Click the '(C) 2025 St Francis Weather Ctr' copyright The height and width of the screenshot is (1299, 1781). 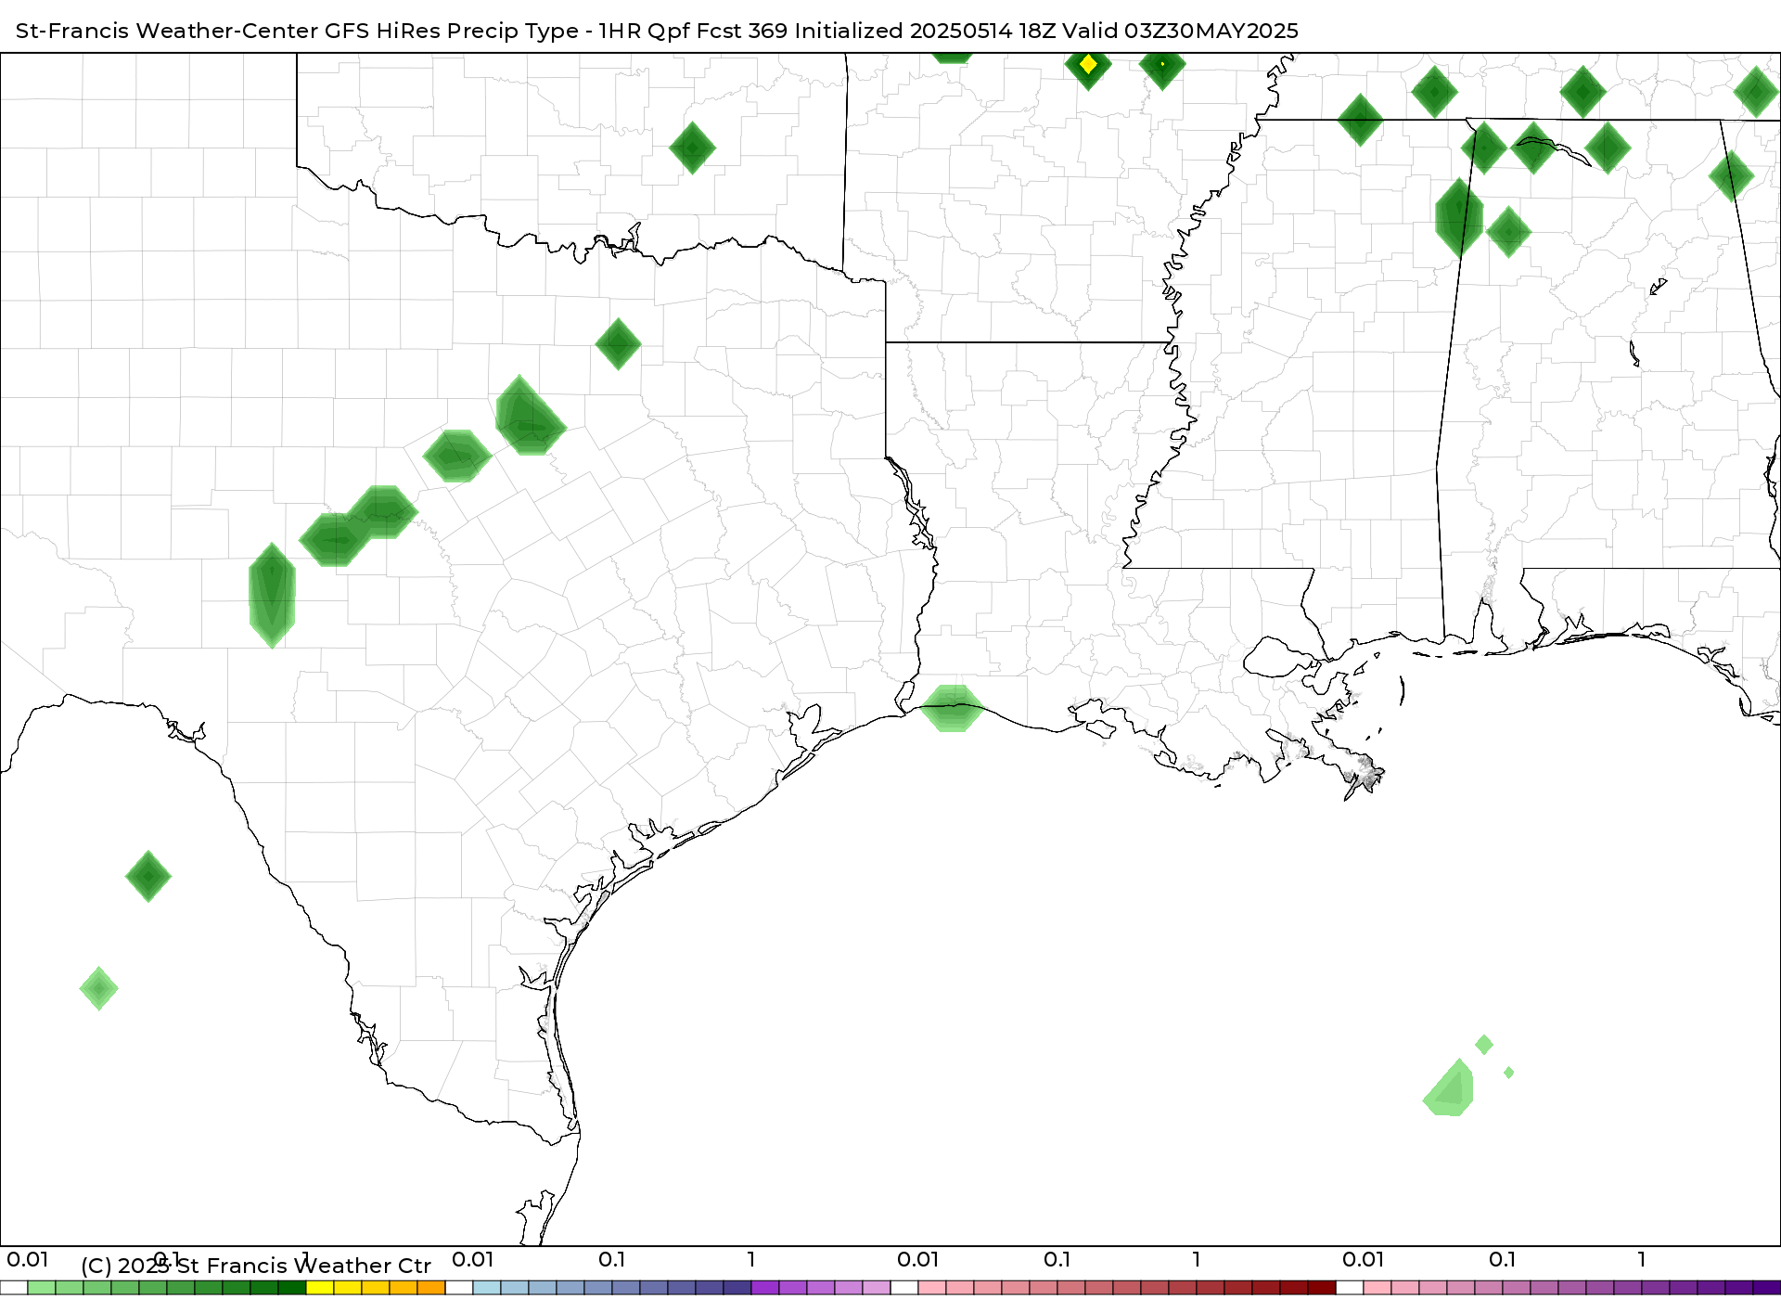tap(256, 1266)
